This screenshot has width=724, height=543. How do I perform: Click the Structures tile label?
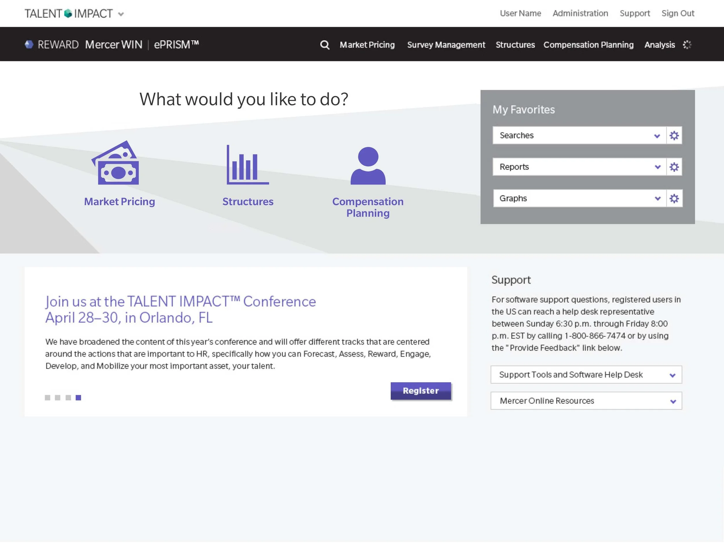[x=248, y=202]
